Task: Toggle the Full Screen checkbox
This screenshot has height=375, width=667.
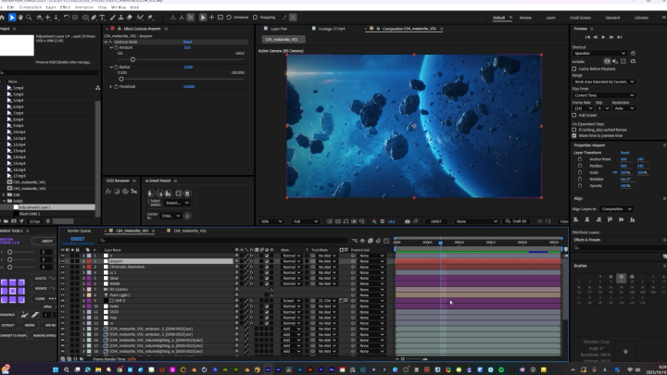Action: (x=576, y=115)
